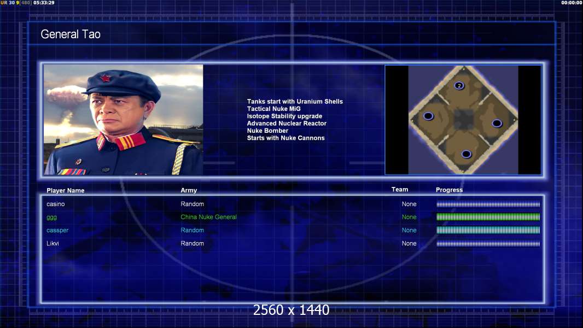
Task: Click the 05:33:29 clock readout
Action: (44, 3)
